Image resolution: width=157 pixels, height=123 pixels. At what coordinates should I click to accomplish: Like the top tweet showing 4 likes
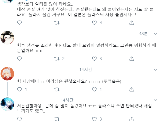(94, 23)
